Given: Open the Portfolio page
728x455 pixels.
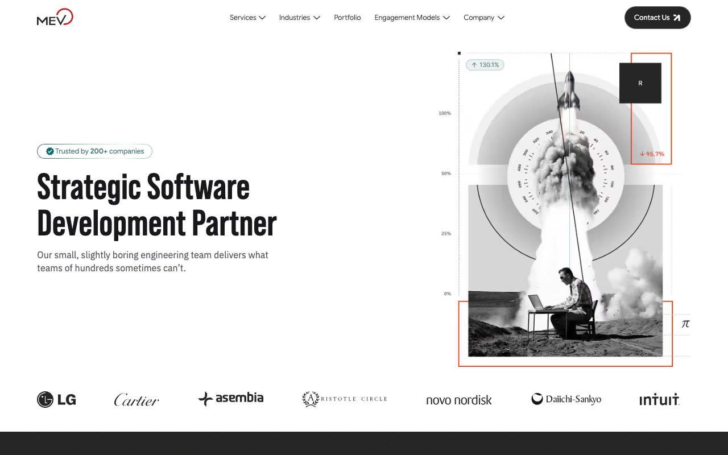Looking at the screenshot, I should pos(348,18).
